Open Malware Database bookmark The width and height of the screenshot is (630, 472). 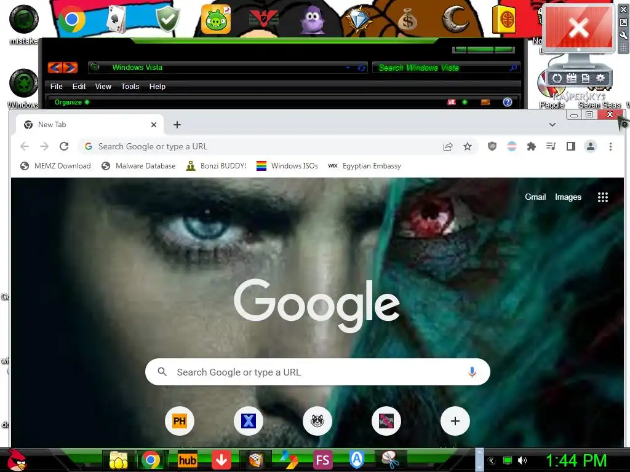[x=138, y=166]
